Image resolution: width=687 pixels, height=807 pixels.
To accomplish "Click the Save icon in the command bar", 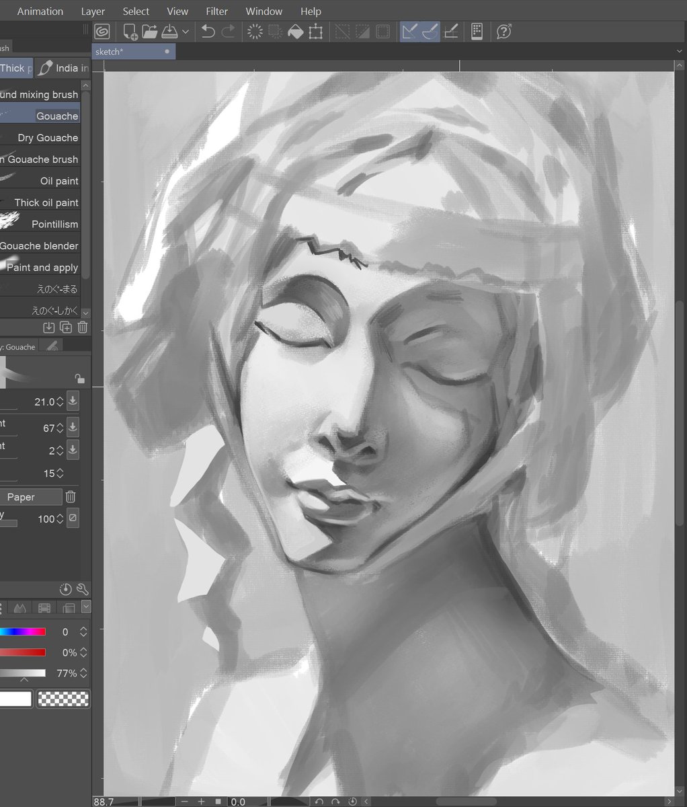I will 169,31.
